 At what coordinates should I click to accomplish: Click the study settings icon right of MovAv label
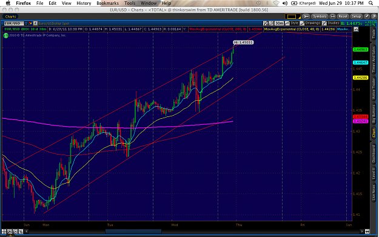coord(356,29)
